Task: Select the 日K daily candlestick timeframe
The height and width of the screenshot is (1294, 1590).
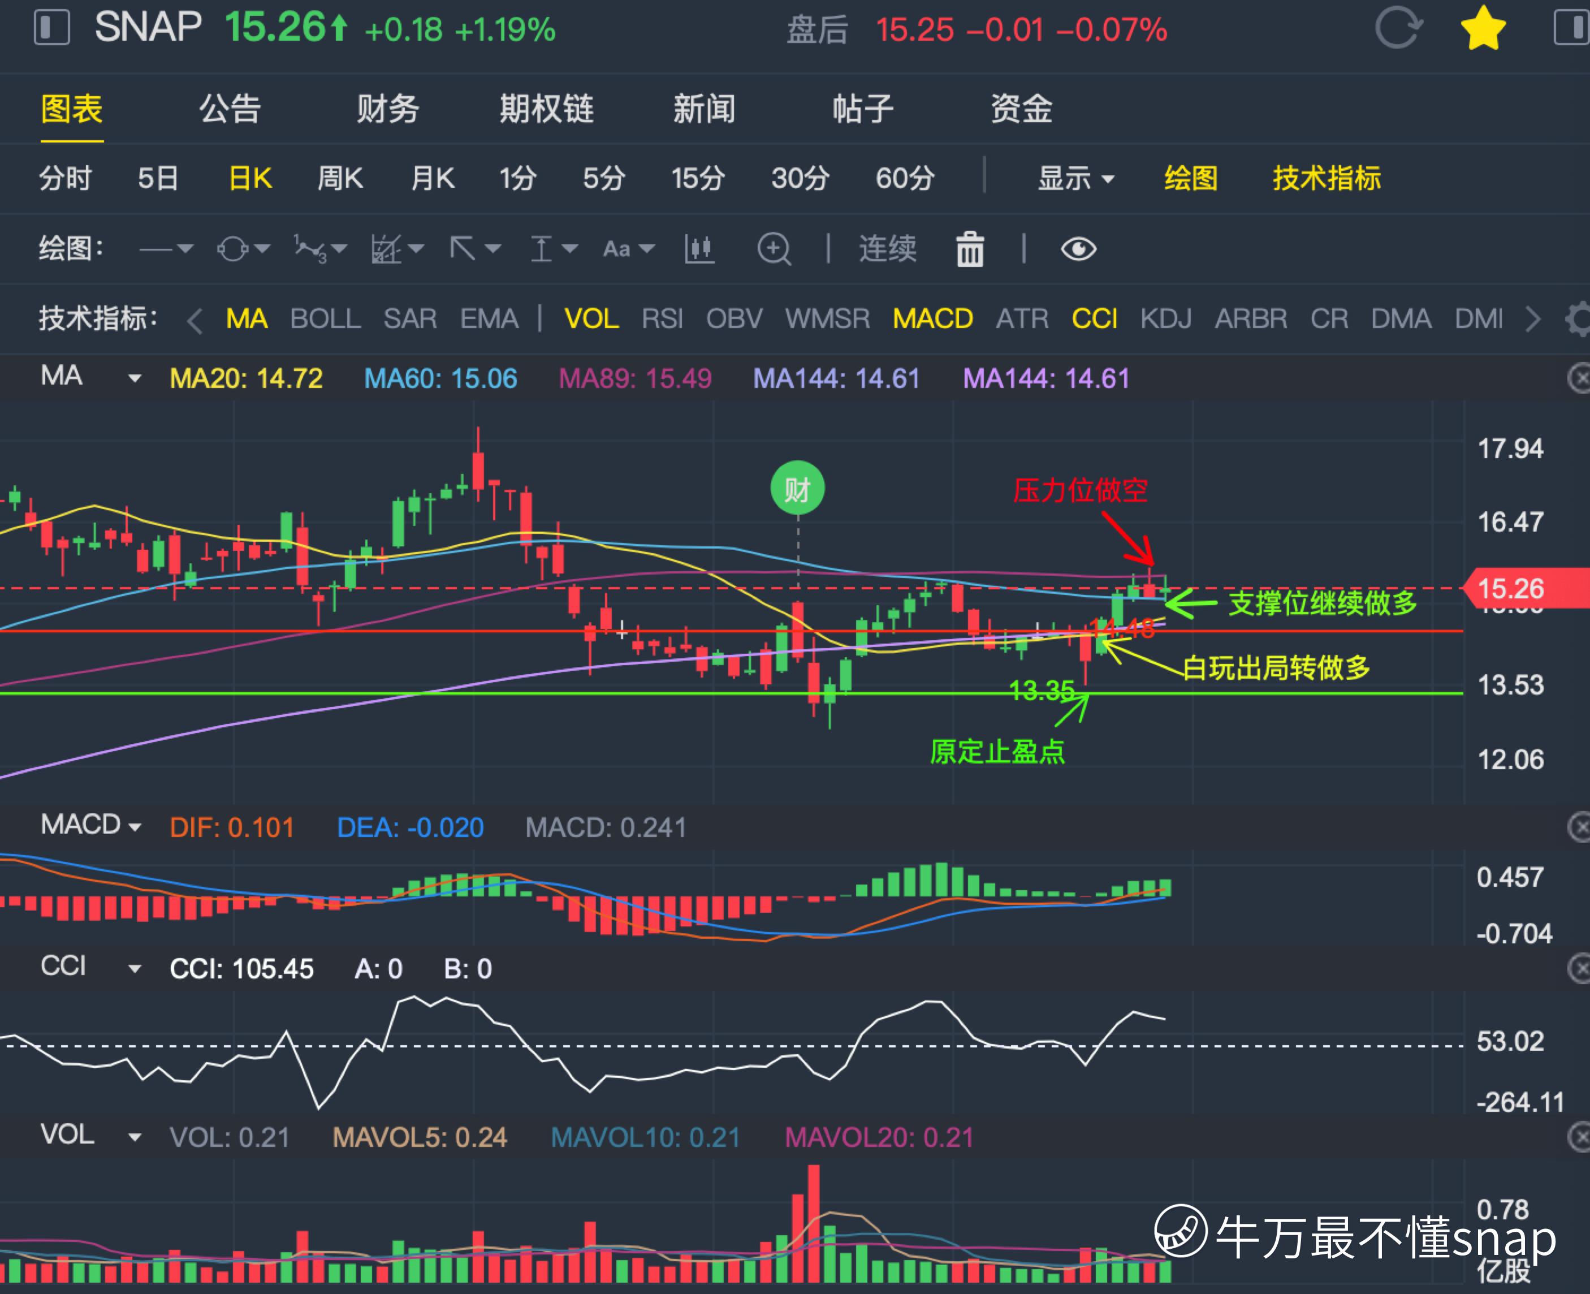Action: tap(250, 179)
